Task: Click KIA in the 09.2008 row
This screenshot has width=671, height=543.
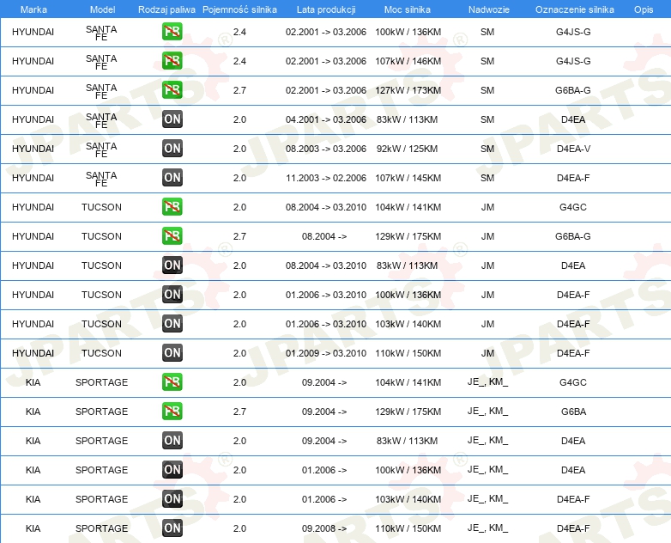Action: (33, 528)
